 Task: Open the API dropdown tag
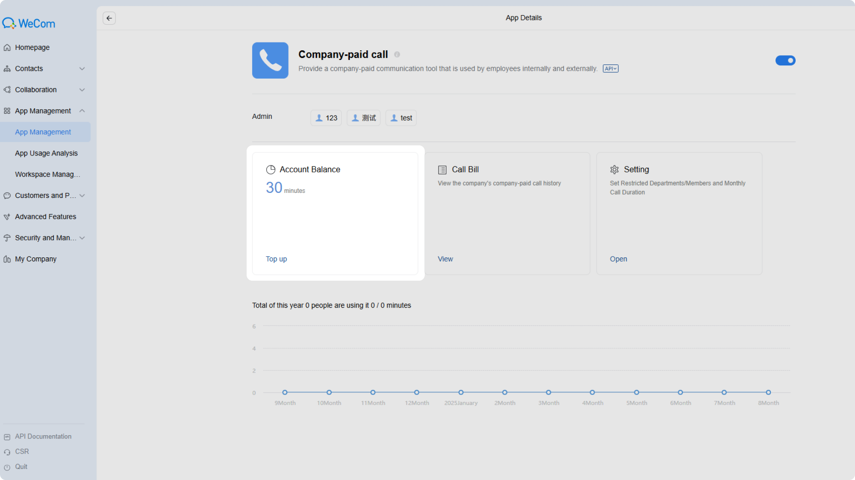pos(610,69)
